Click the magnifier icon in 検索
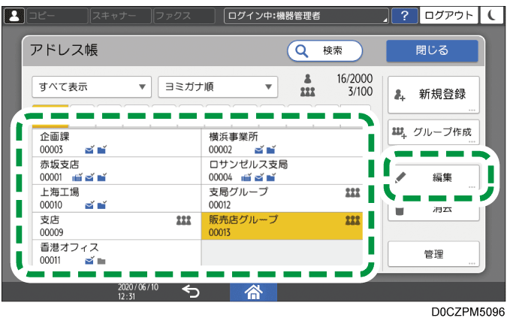 [301, 51]
